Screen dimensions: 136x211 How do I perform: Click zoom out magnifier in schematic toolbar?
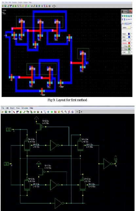pyautogui.click(x=66, y=112)
